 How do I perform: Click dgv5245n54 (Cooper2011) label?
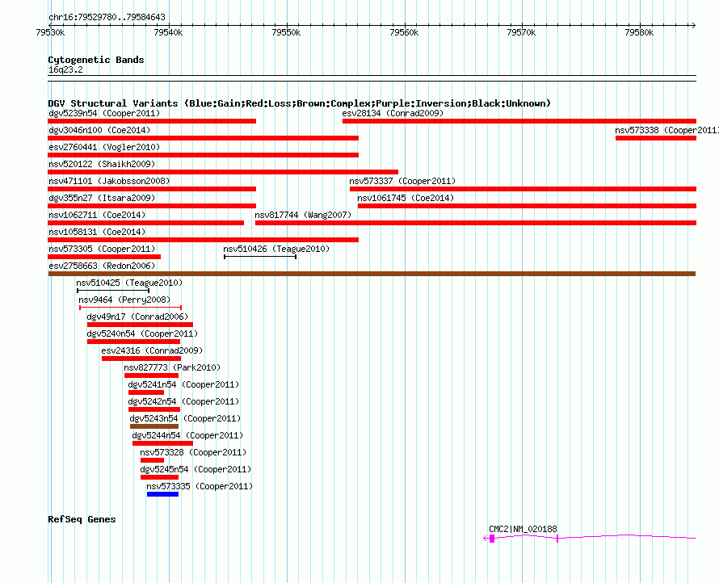click(196, 469)
